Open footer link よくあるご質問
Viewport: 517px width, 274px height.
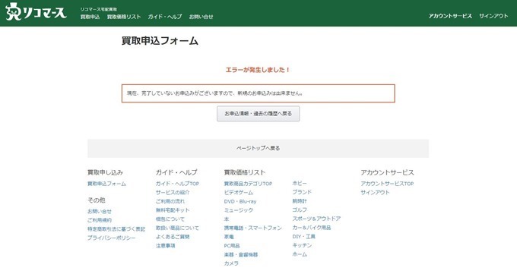point(173,237)
